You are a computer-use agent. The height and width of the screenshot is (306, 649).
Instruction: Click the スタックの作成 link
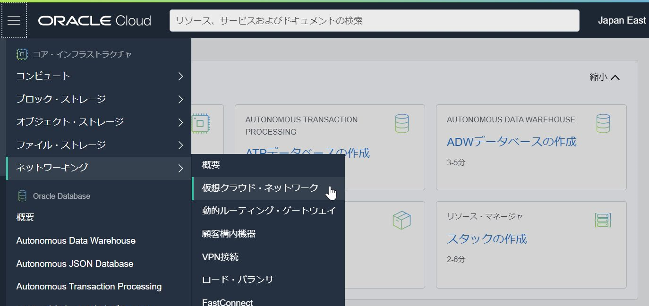click(x=487, y=238)
